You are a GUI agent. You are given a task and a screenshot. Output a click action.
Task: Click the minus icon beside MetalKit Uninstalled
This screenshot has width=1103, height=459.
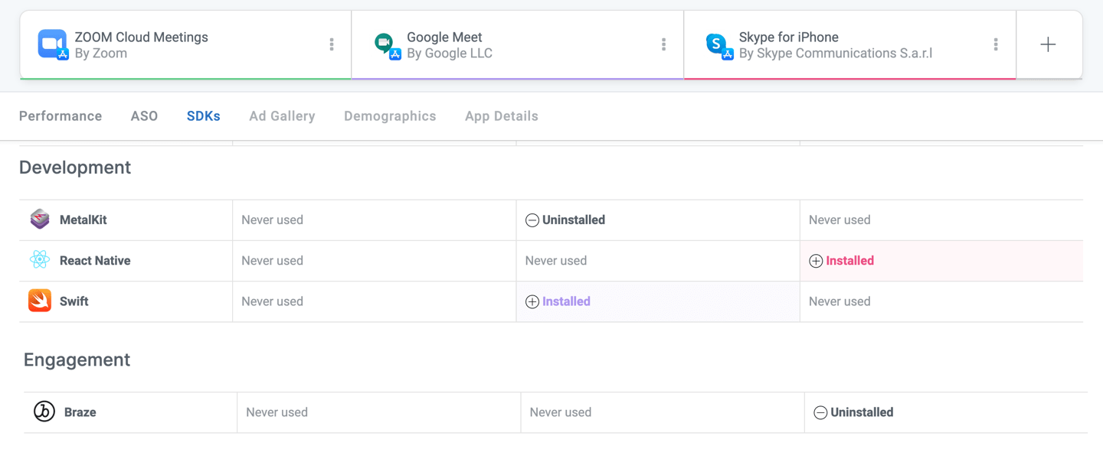pos(532,220)
